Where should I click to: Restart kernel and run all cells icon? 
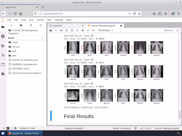click(93, 31)
